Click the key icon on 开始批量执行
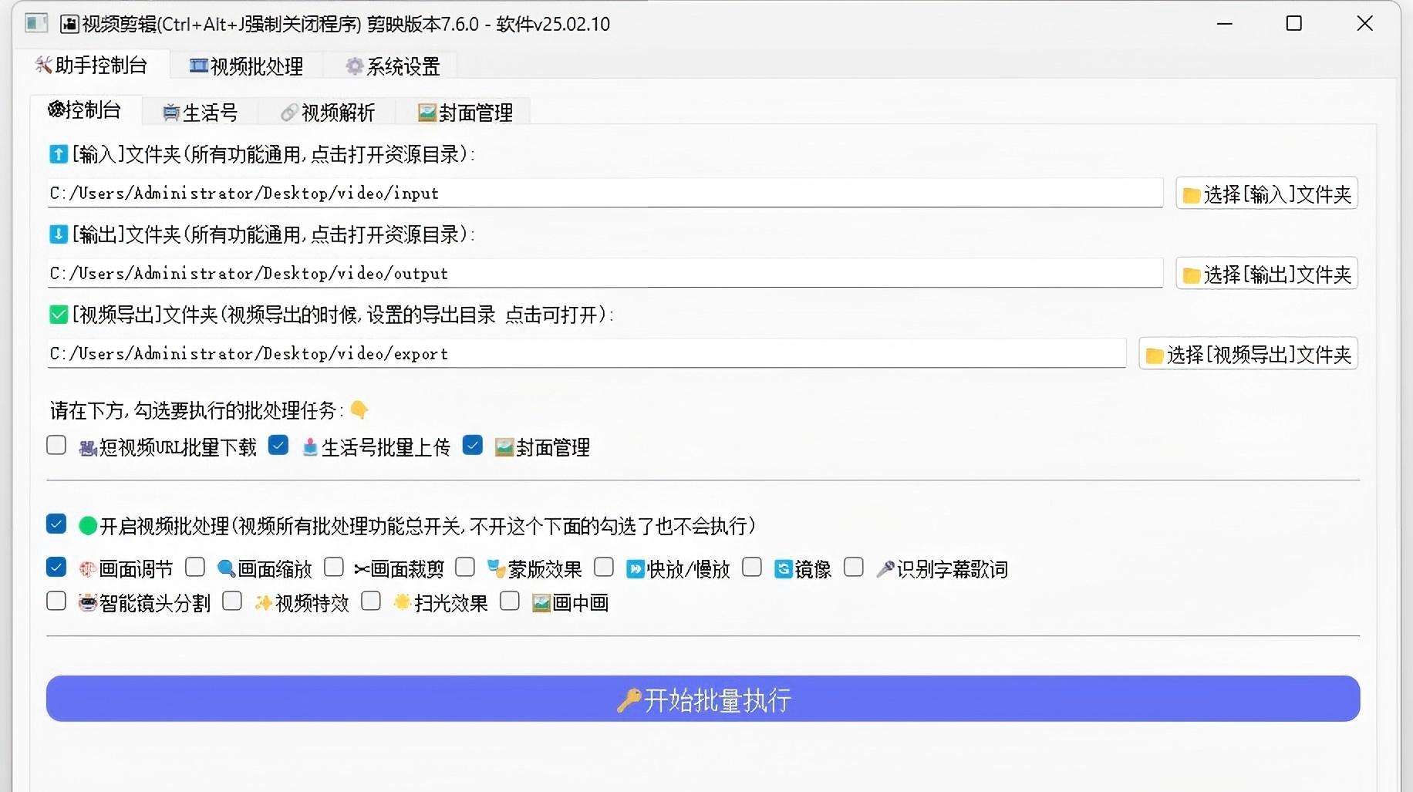Screen dimensions: 1413x792 click(629, 700)
